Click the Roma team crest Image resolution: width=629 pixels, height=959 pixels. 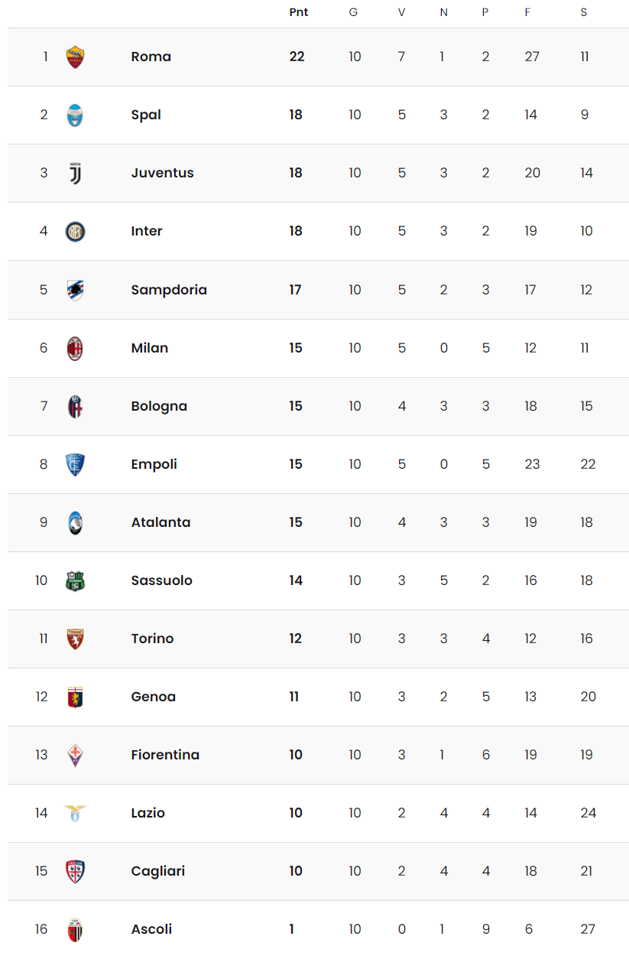[75, 57]
